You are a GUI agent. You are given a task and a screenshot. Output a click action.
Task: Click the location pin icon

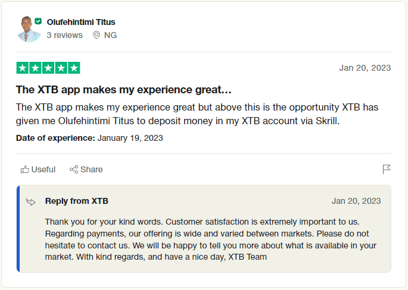(96, 35)
